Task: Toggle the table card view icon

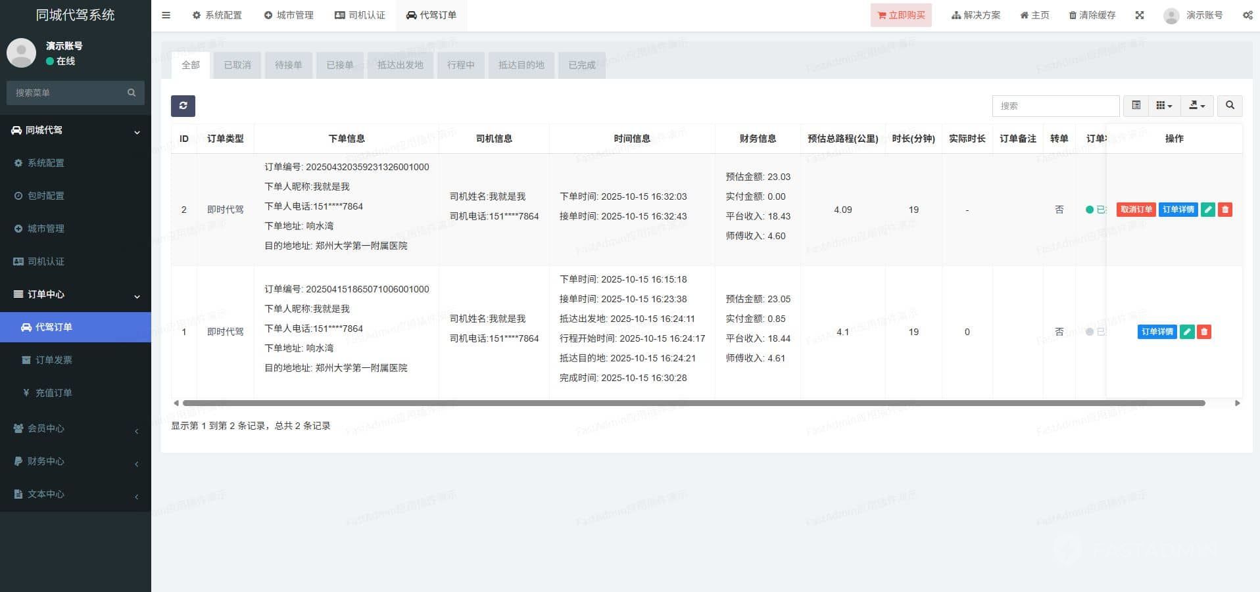Action: (x=1136, y=106)
